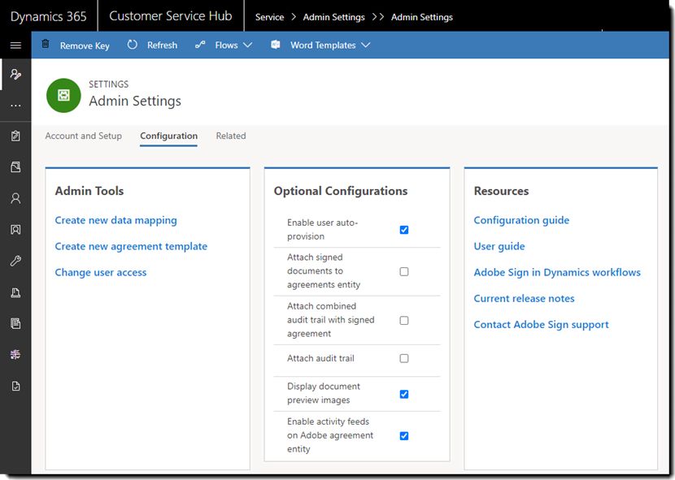Click the Flows connector icon
675x480 pixels.
(200, 45)
